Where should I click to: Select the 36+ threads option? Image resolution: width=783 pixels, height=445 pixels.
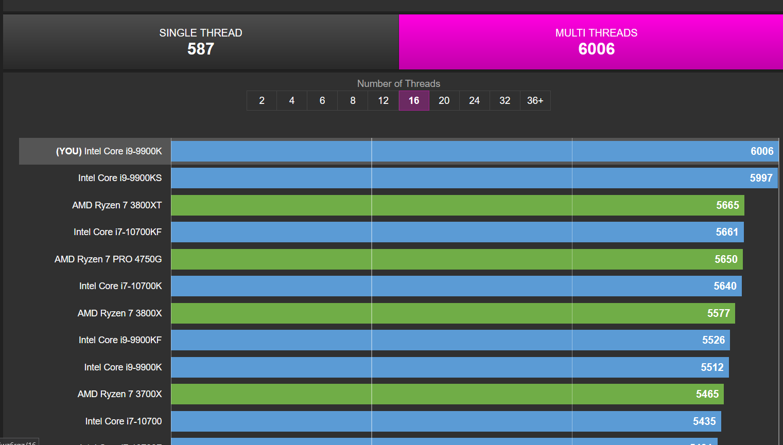[535, 101]
